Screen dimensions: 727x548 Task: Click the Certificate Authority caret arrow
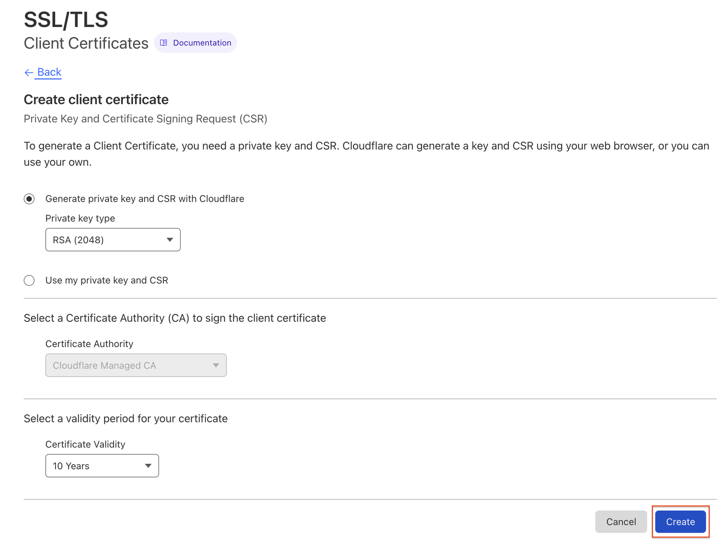click(216, 365)
